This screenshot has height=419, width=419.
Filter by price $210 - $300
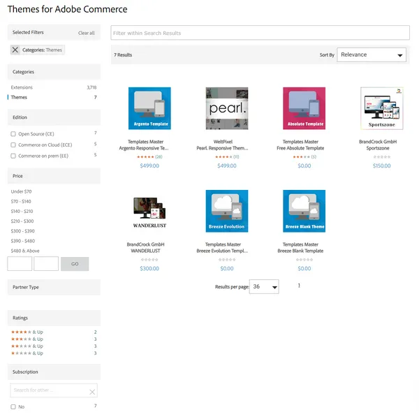pos(22,221)
